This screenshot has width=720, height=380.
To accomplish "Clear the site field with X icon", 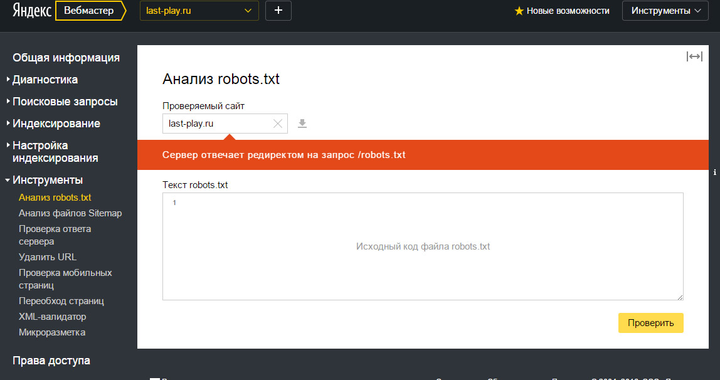I will click(x=278, y=124).
